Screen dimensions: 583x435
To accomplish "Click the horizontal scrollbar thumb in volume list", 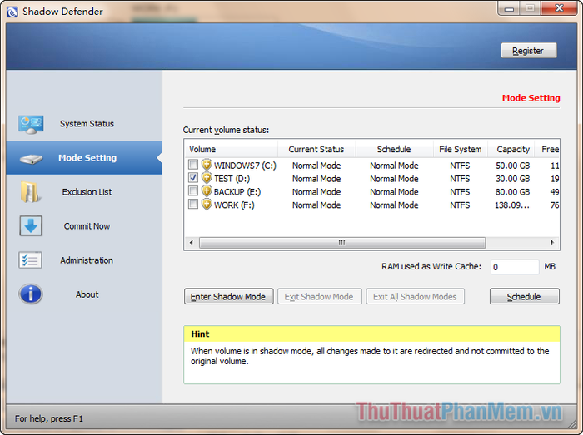I will point(342,243).
